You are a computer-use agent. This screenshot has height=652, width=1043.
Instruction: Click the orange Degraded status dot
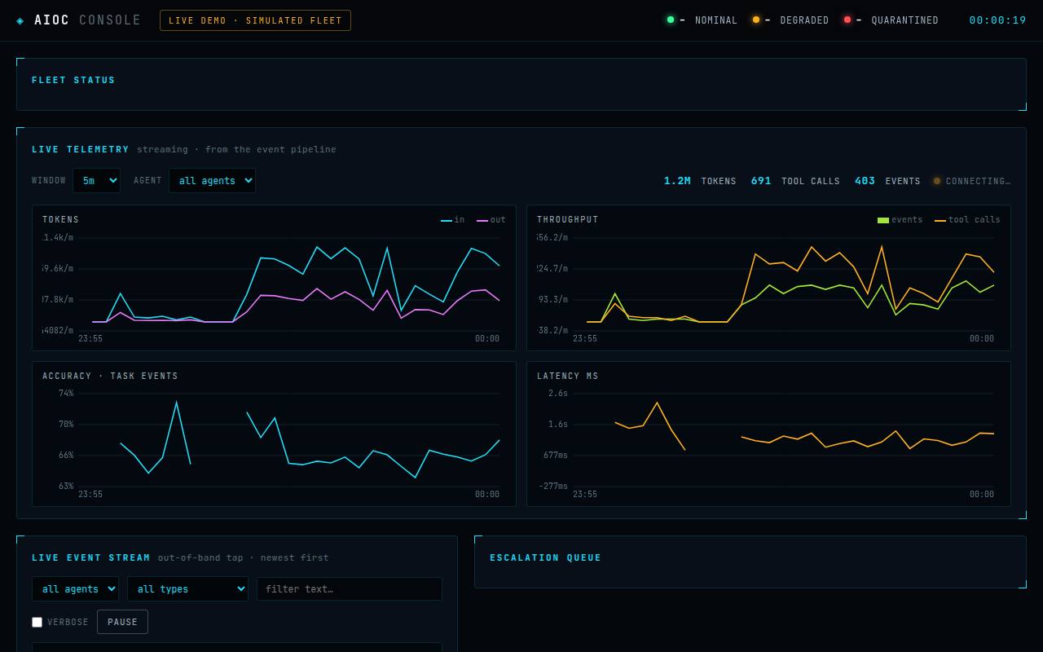click(x=756, y=20)
